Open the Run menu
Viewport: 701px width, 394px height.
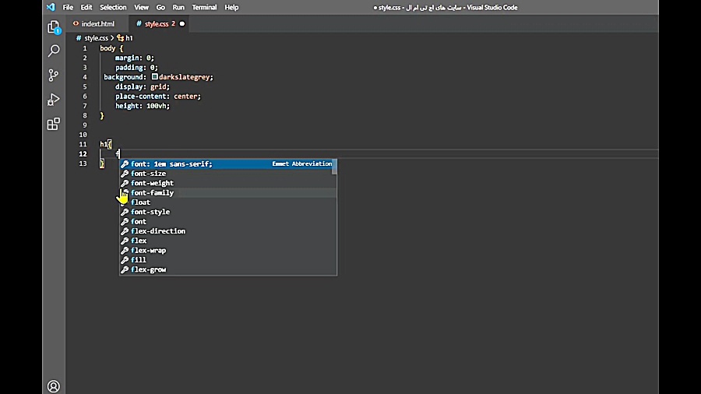coord(178,7)
